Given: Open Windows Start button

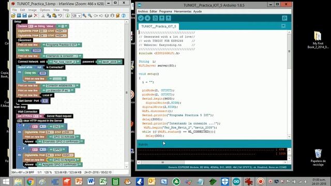Looking at the screenshot, I should tap(6, 181).
